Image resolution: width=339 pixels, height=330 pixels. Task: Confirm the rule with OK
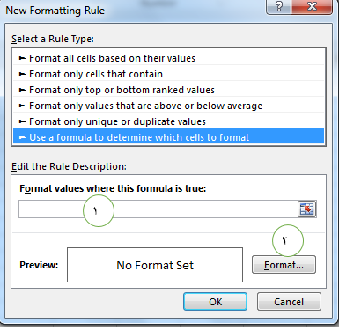(x=215, y=302)
